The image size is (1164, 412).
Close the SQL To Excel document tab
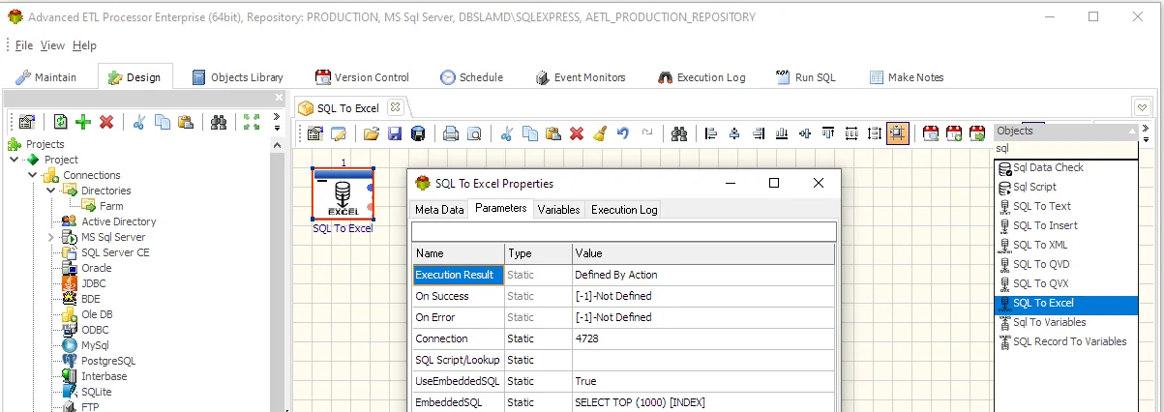394,107
